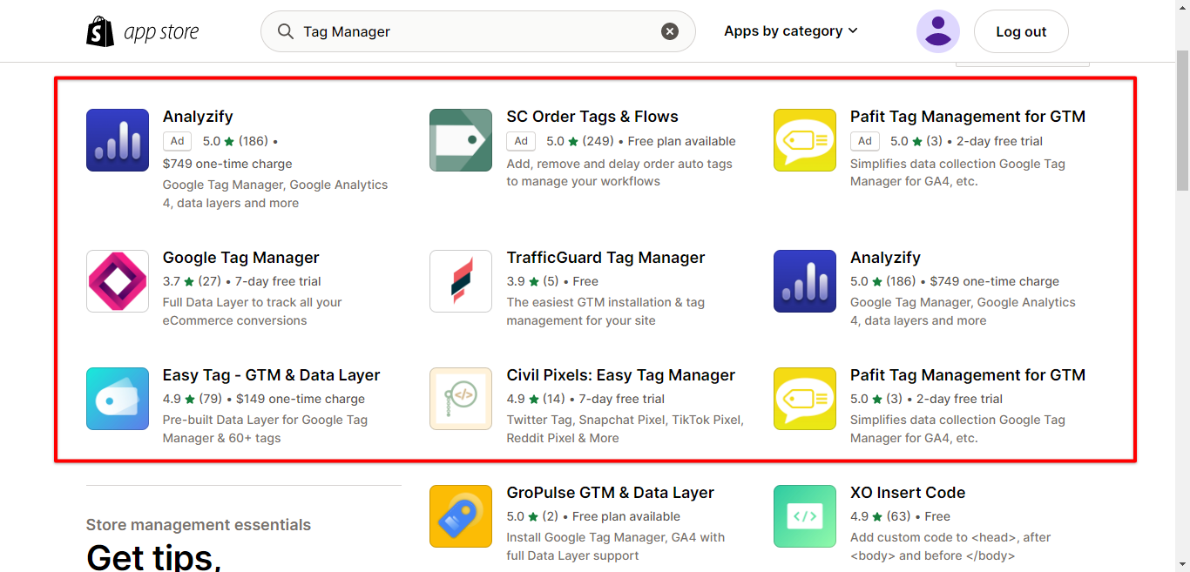The image size is (1190, 572).
Task: Click the TrafficGuard Tag Manager title link
Action: [x=605, y=258]
